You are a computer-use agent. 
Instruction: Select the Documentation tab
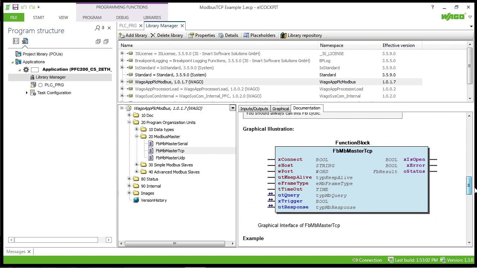coord(307,108)
